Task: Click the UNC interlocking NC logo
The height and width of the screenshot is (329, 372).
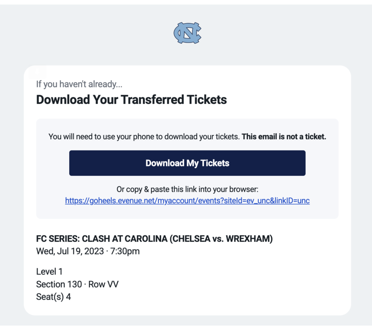Action: click(187, 33)
